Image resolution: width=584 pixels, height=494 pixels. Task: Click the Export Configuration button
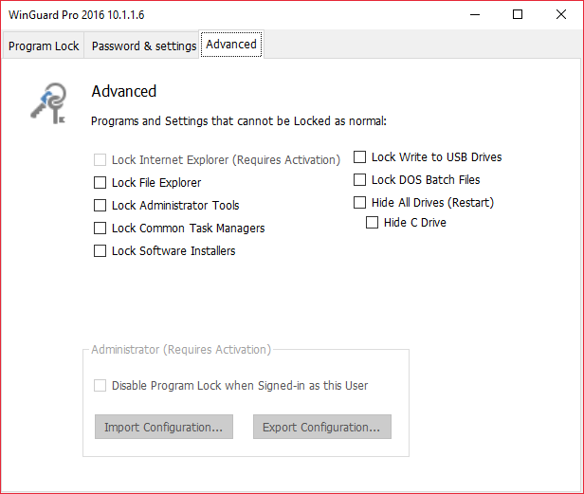321,428
